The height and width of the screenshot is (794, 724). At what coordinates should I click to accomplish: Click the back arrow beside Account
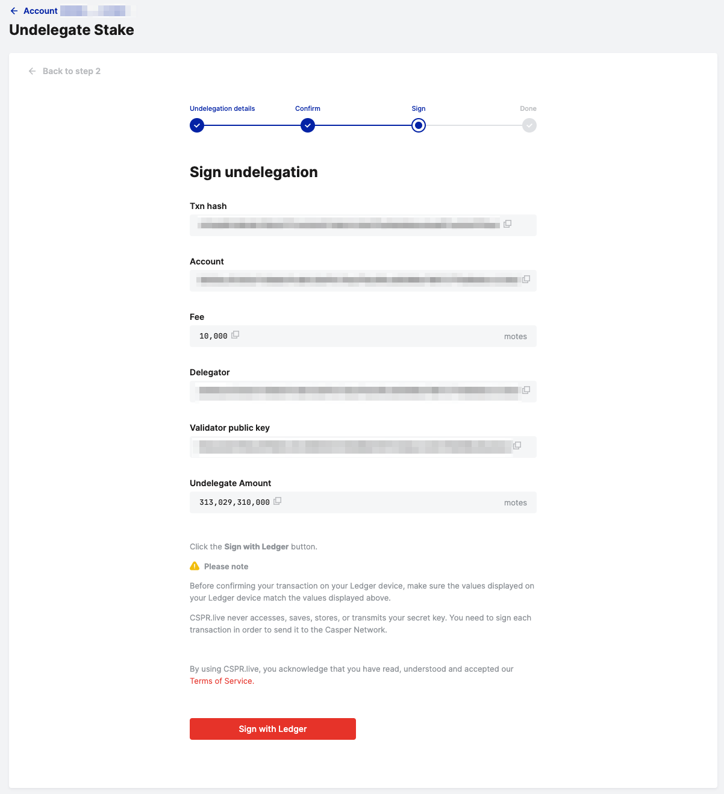[x=14, y=11]
